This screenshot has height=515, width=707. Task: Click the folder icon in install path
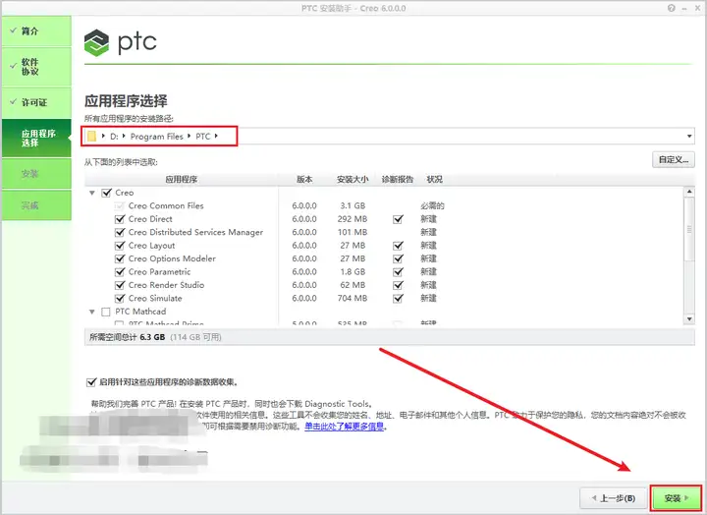[x=92, y=137]
